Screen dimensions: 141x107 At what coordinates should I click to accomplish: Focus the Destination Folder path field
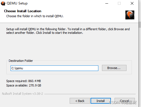tap(54, 68)
